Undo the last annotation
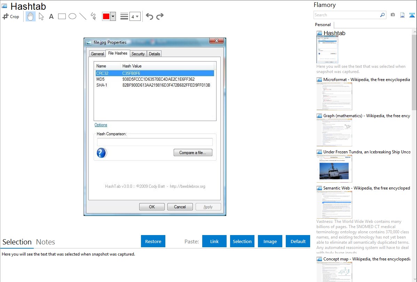This screenshot has width=417, height=282. pyautogui.click(x=149, y=16)
